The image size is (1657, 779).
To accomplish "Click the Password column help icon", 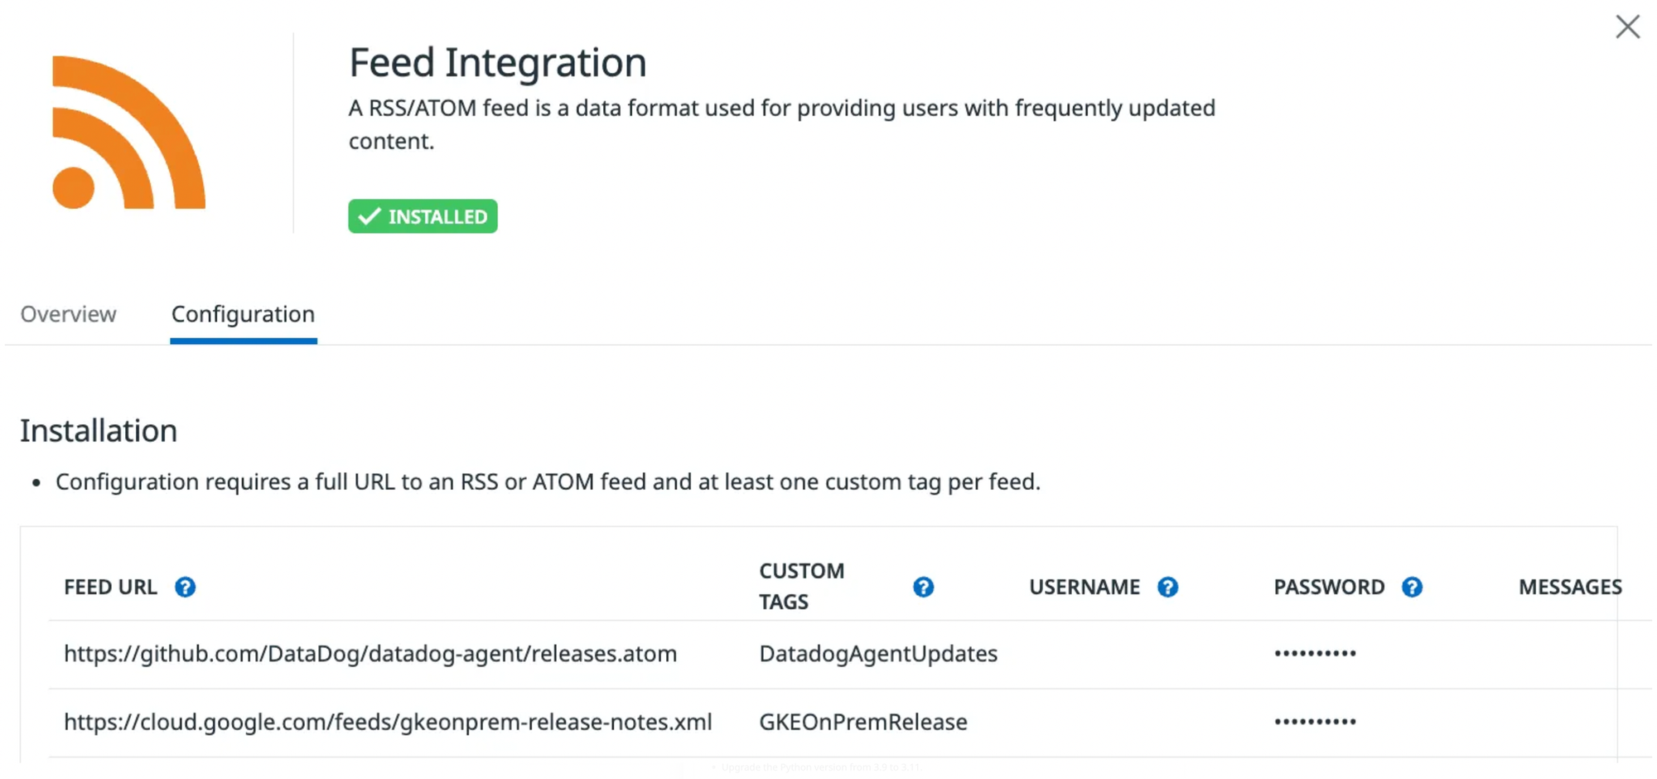I will [x=1412, y=588].
